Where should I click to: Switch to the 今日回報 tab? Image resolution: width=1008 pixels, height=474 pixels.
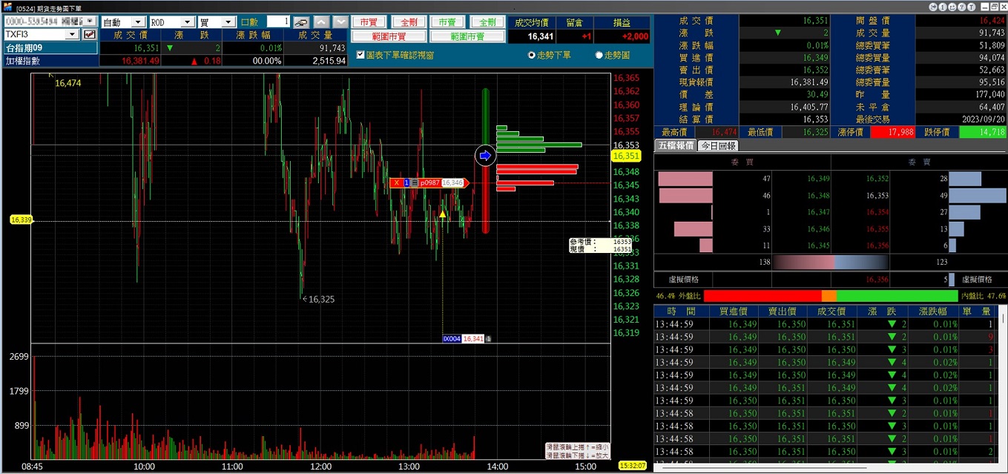[717, 145]
